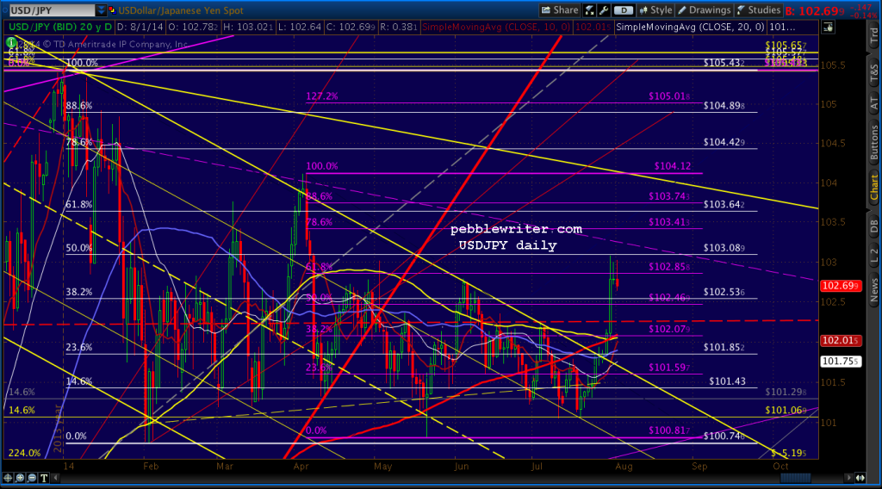Click the crosshair pan tool icon
Screen dimensions: 882x489
(8, 478)
